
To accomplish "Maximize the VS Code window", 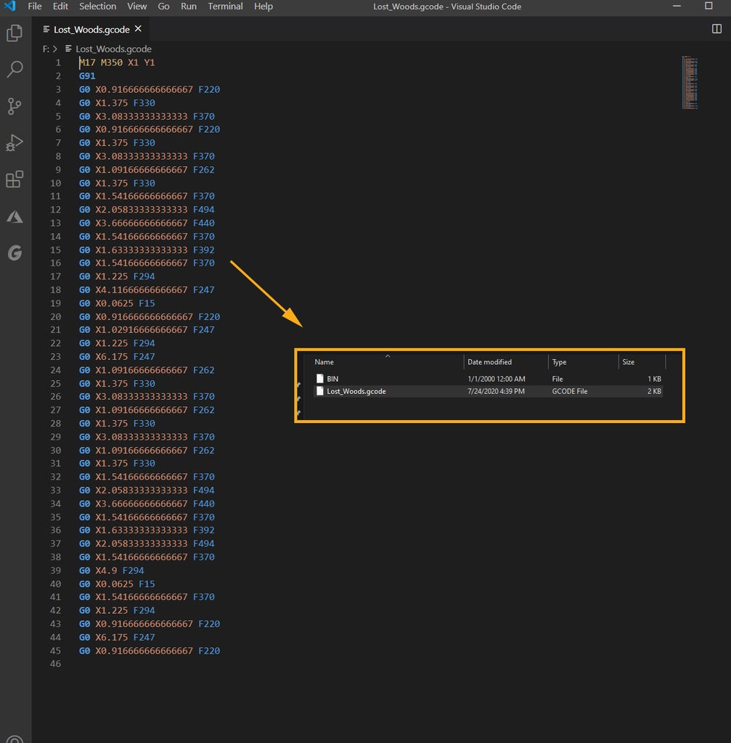I will pos(708,6).
